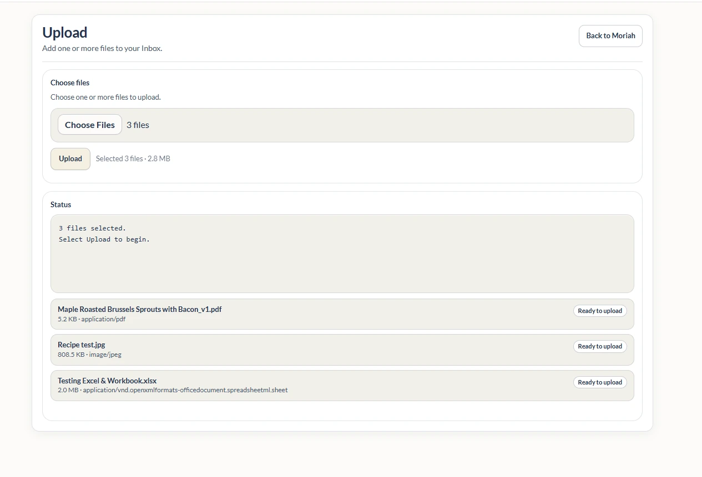Start the upload with the Upload button
The width and height of the screenshot is (702, 477).
click(70, 159)
